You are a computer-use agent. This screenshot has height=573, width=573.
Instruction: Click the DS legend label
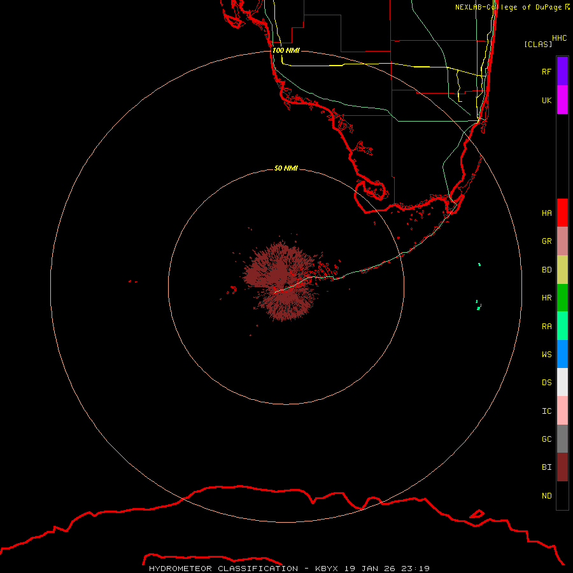pyautogui.click(x=546, y=382)
